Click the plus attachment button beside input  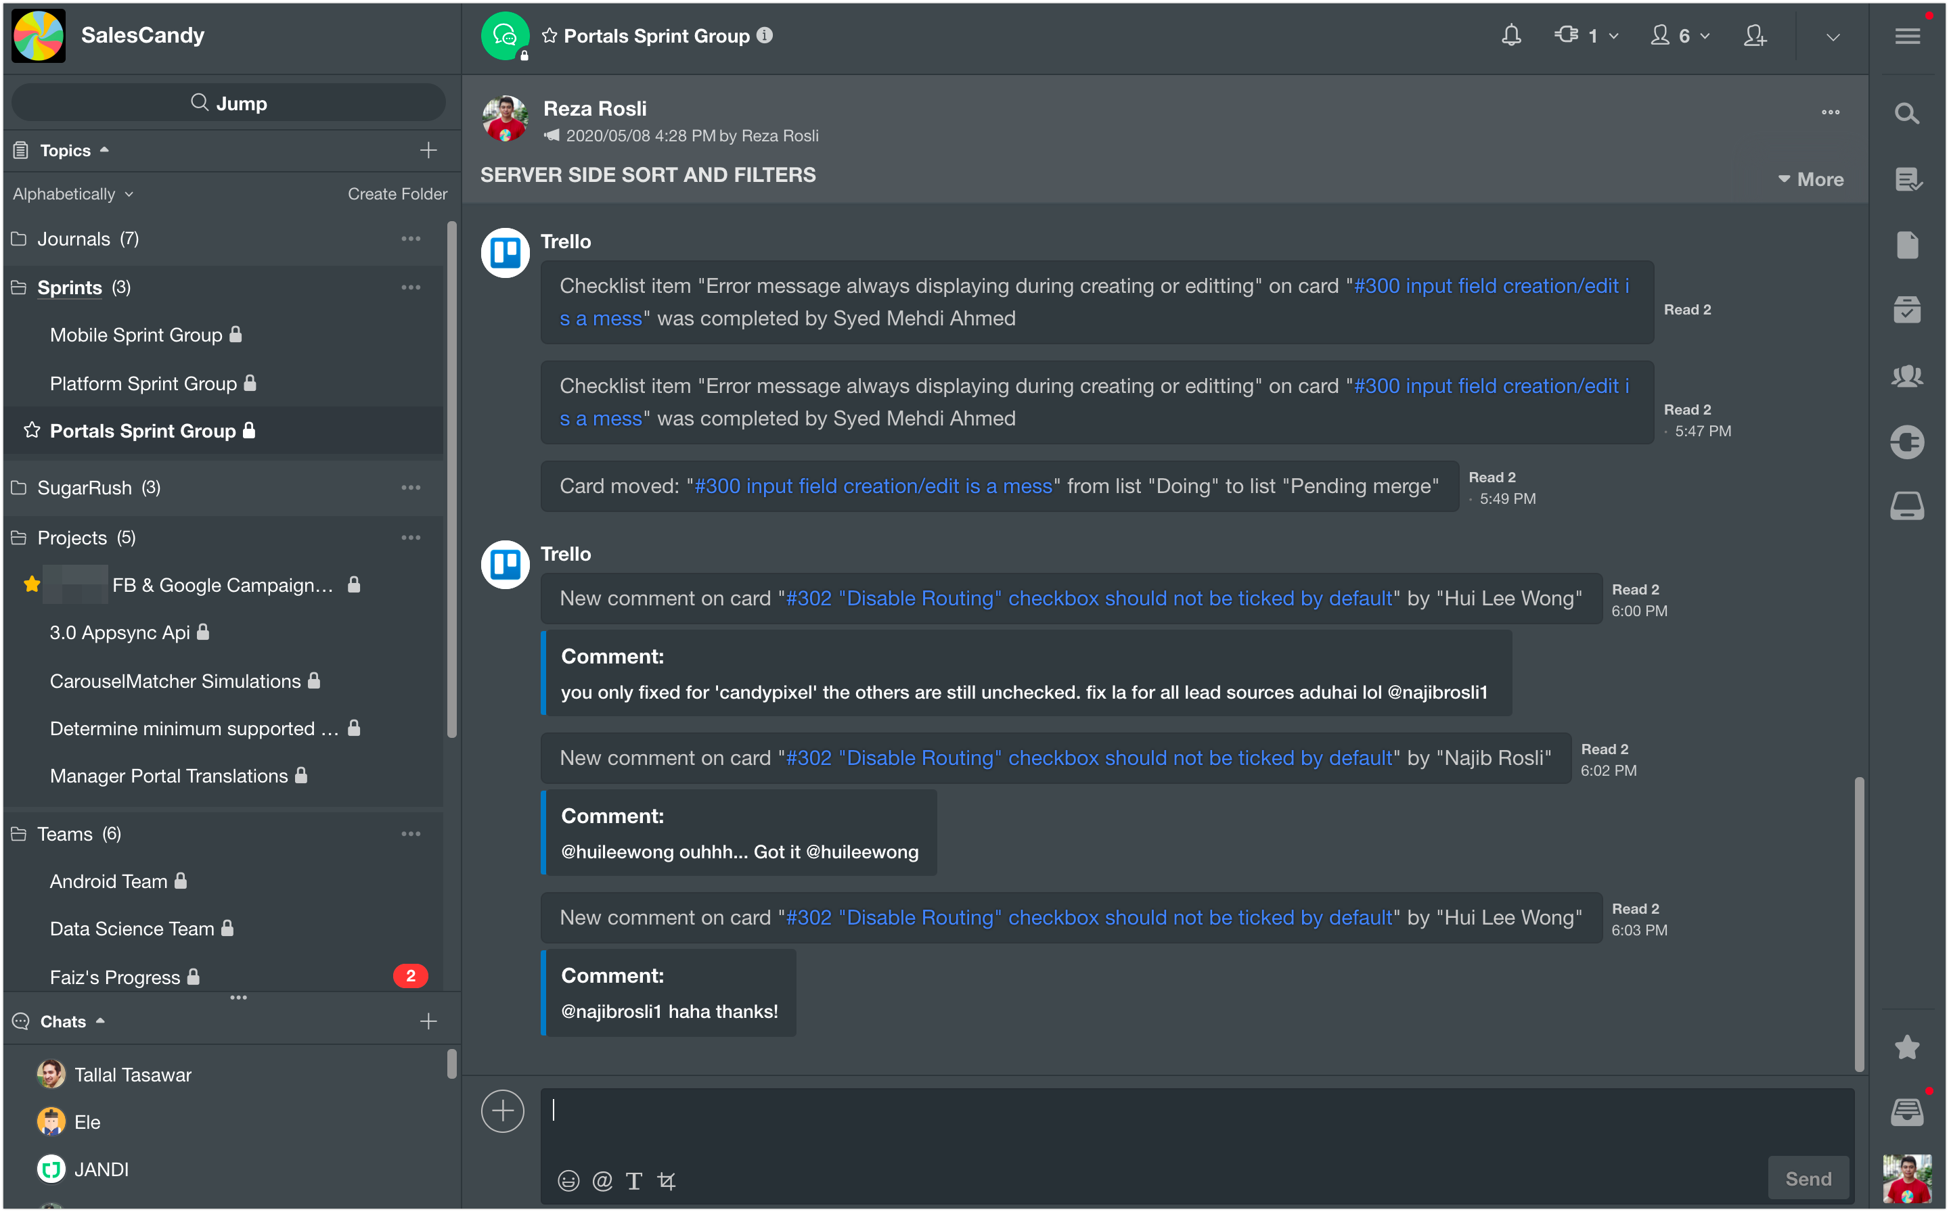(x=503, y=1111)
